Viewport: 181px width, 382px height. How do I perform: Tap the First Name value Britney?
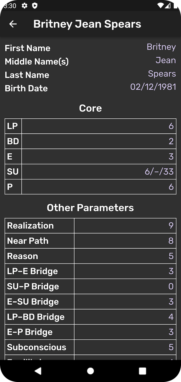pyautogui.click(x=161, y=47)
